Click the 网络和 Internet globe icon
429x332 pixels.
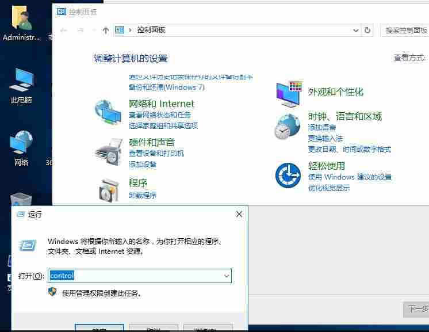tap(108, 112)
